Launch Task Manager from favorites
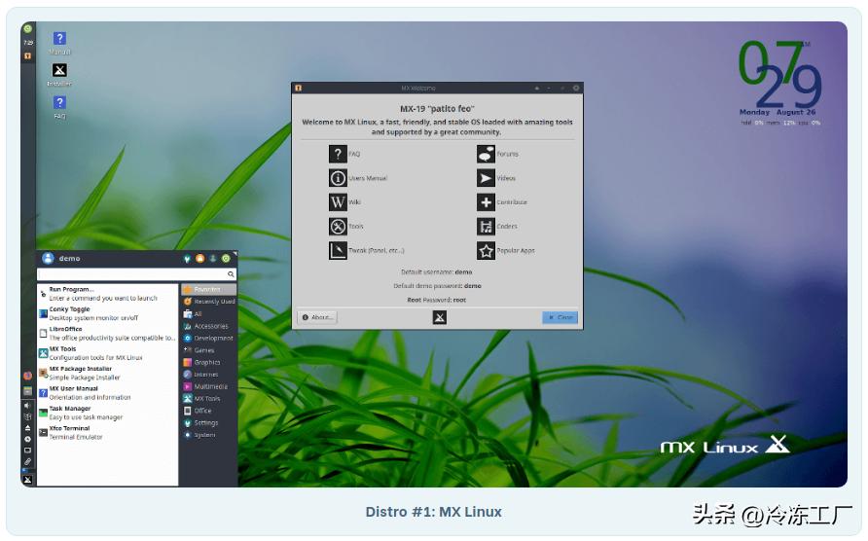The width and height of the screenshot is (868, 541). [108, 414]
